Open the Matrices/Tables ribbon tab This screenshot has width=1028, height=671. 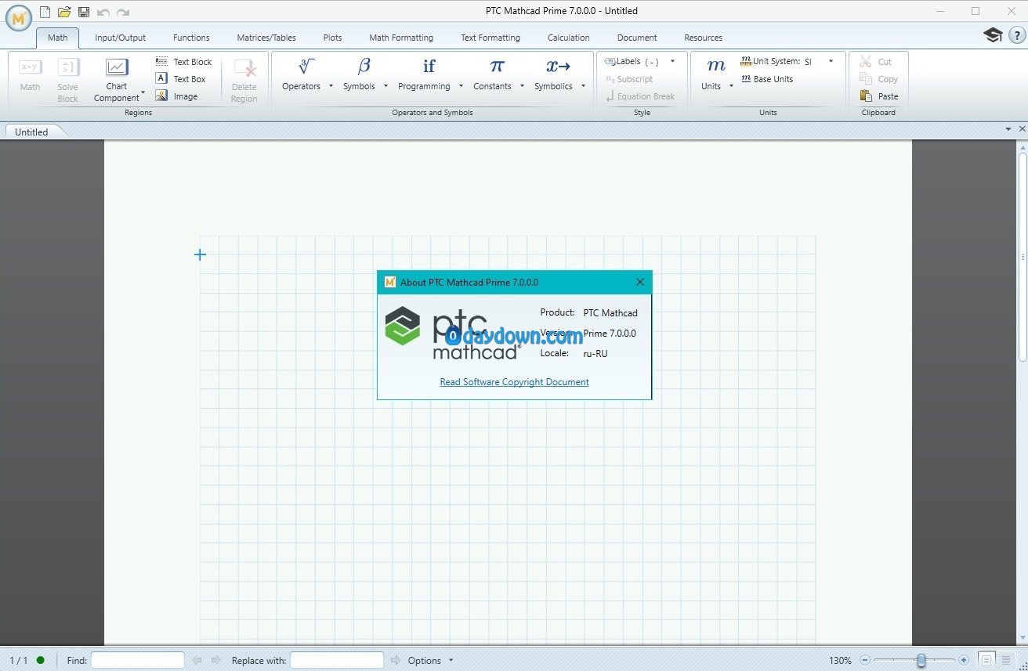[266, 38]
